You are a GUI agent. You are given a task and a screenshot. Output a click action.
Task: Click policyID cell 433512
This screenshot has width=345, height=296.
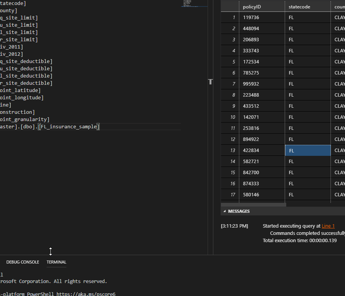click(x=262, y=106)
